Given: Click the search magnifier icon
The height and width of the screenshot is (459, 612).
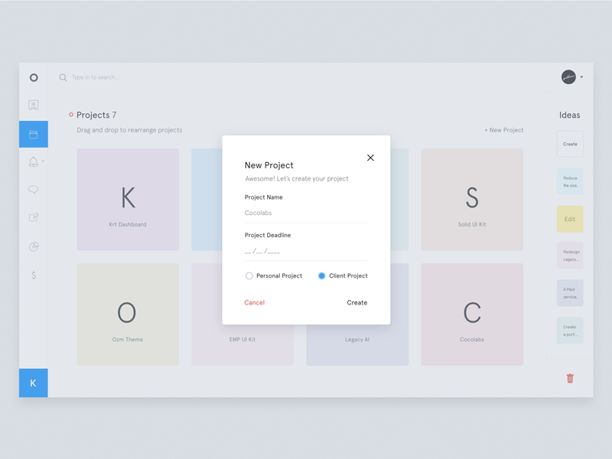Looking at the screenshot, I should coord(63,77).
